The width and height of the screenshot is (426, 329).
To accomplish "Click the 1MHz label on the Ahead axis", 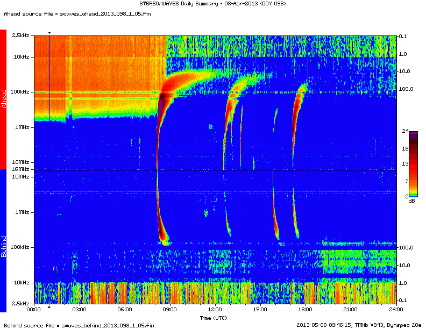I will 22,127.
